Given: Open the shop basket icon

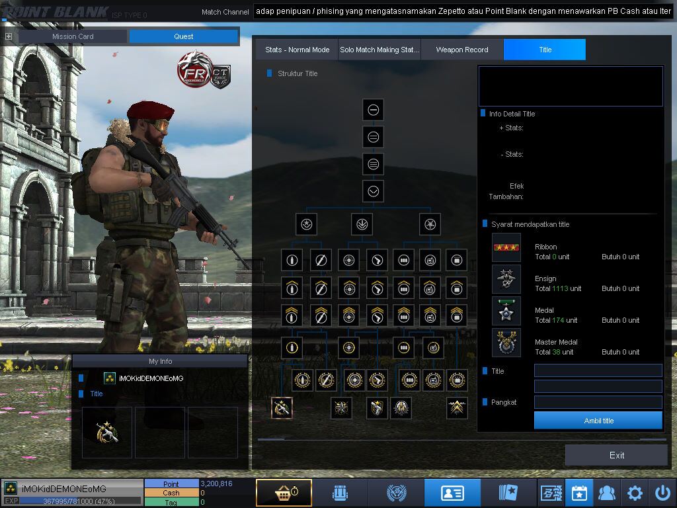Looking at the screenshot, I should (x=284, y=492).
